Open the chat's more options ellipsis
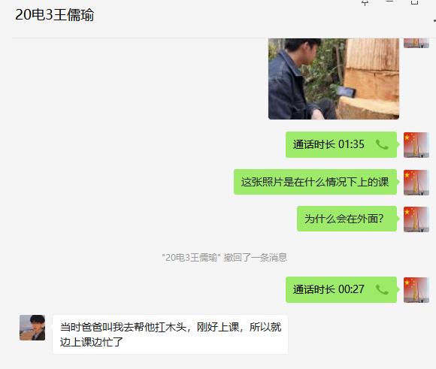Screen dimensions: 436x369 pyautogui.click(x=434, y=20)
